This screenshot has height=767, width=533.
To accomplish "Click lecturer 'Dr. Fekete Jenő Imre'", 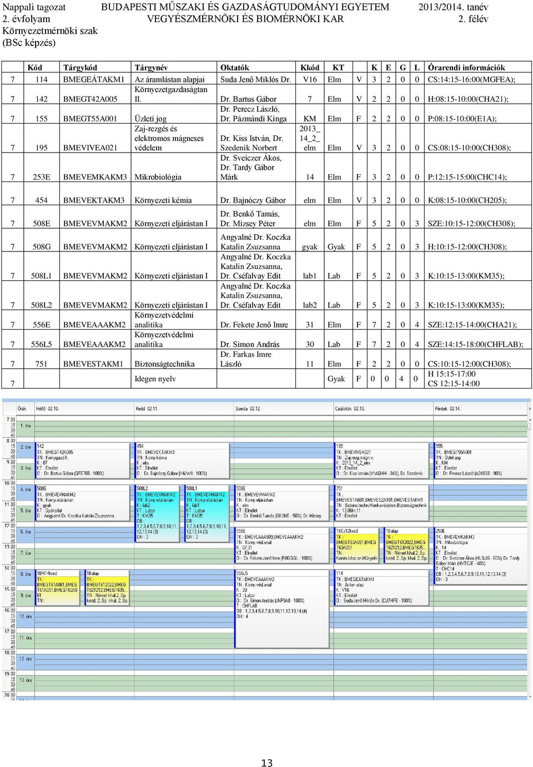I will [x=254, y=325].
